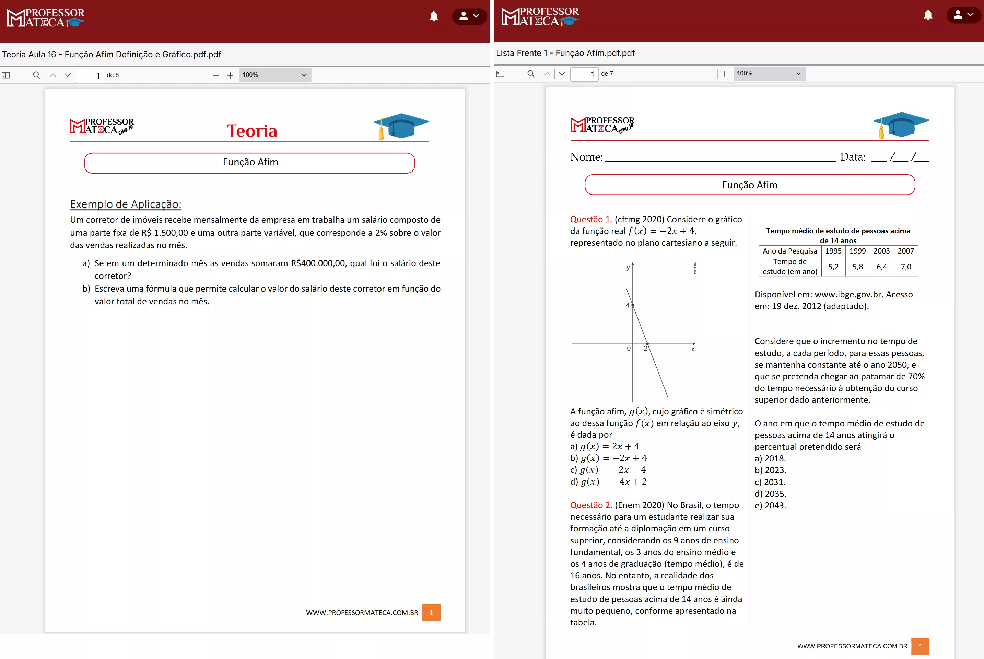Expand the left user account menu
Viewport: 984px width, 659px height.
click(469, 16)
